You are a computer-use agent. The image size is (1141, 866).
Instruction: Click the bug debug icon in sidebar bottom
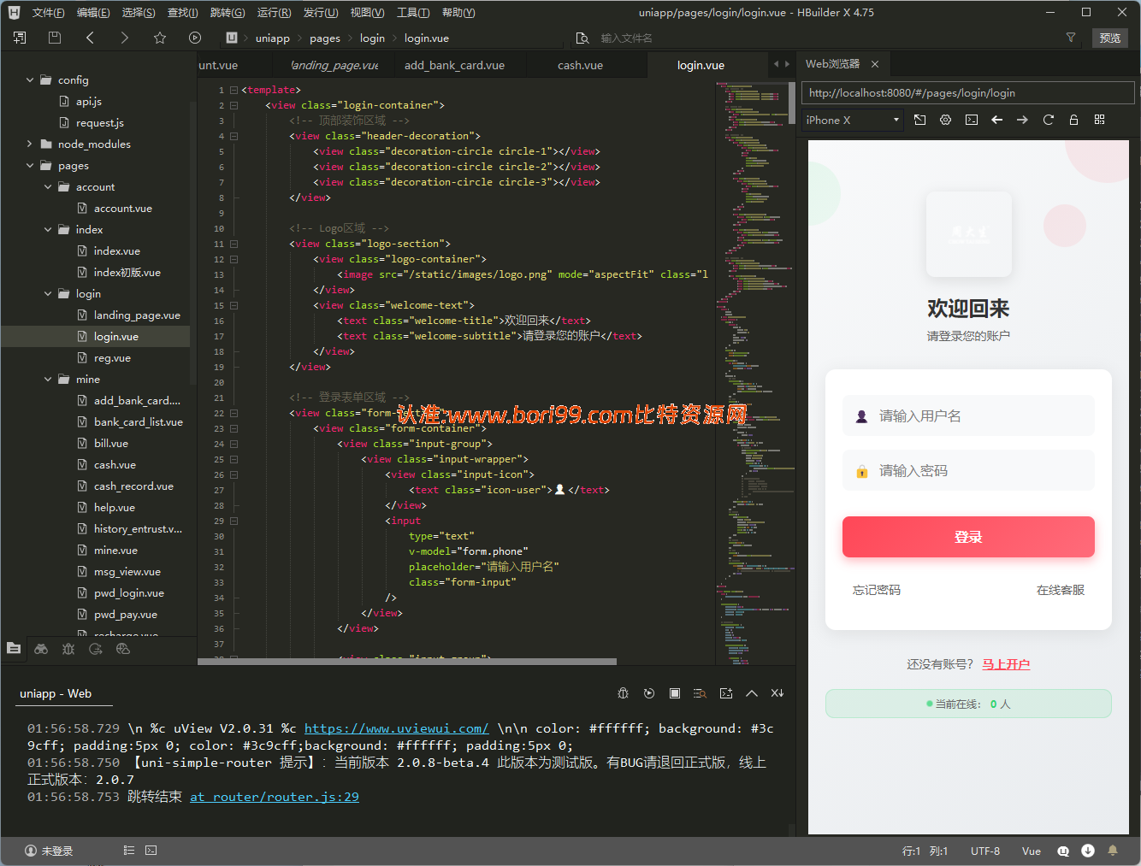68,649
